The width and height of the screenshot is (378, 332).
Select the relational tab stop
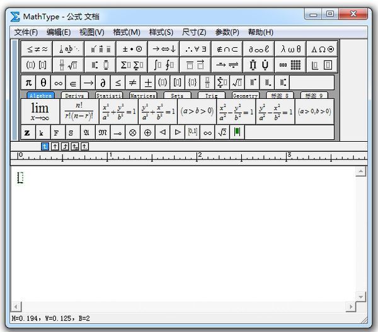tap(75, 146)
